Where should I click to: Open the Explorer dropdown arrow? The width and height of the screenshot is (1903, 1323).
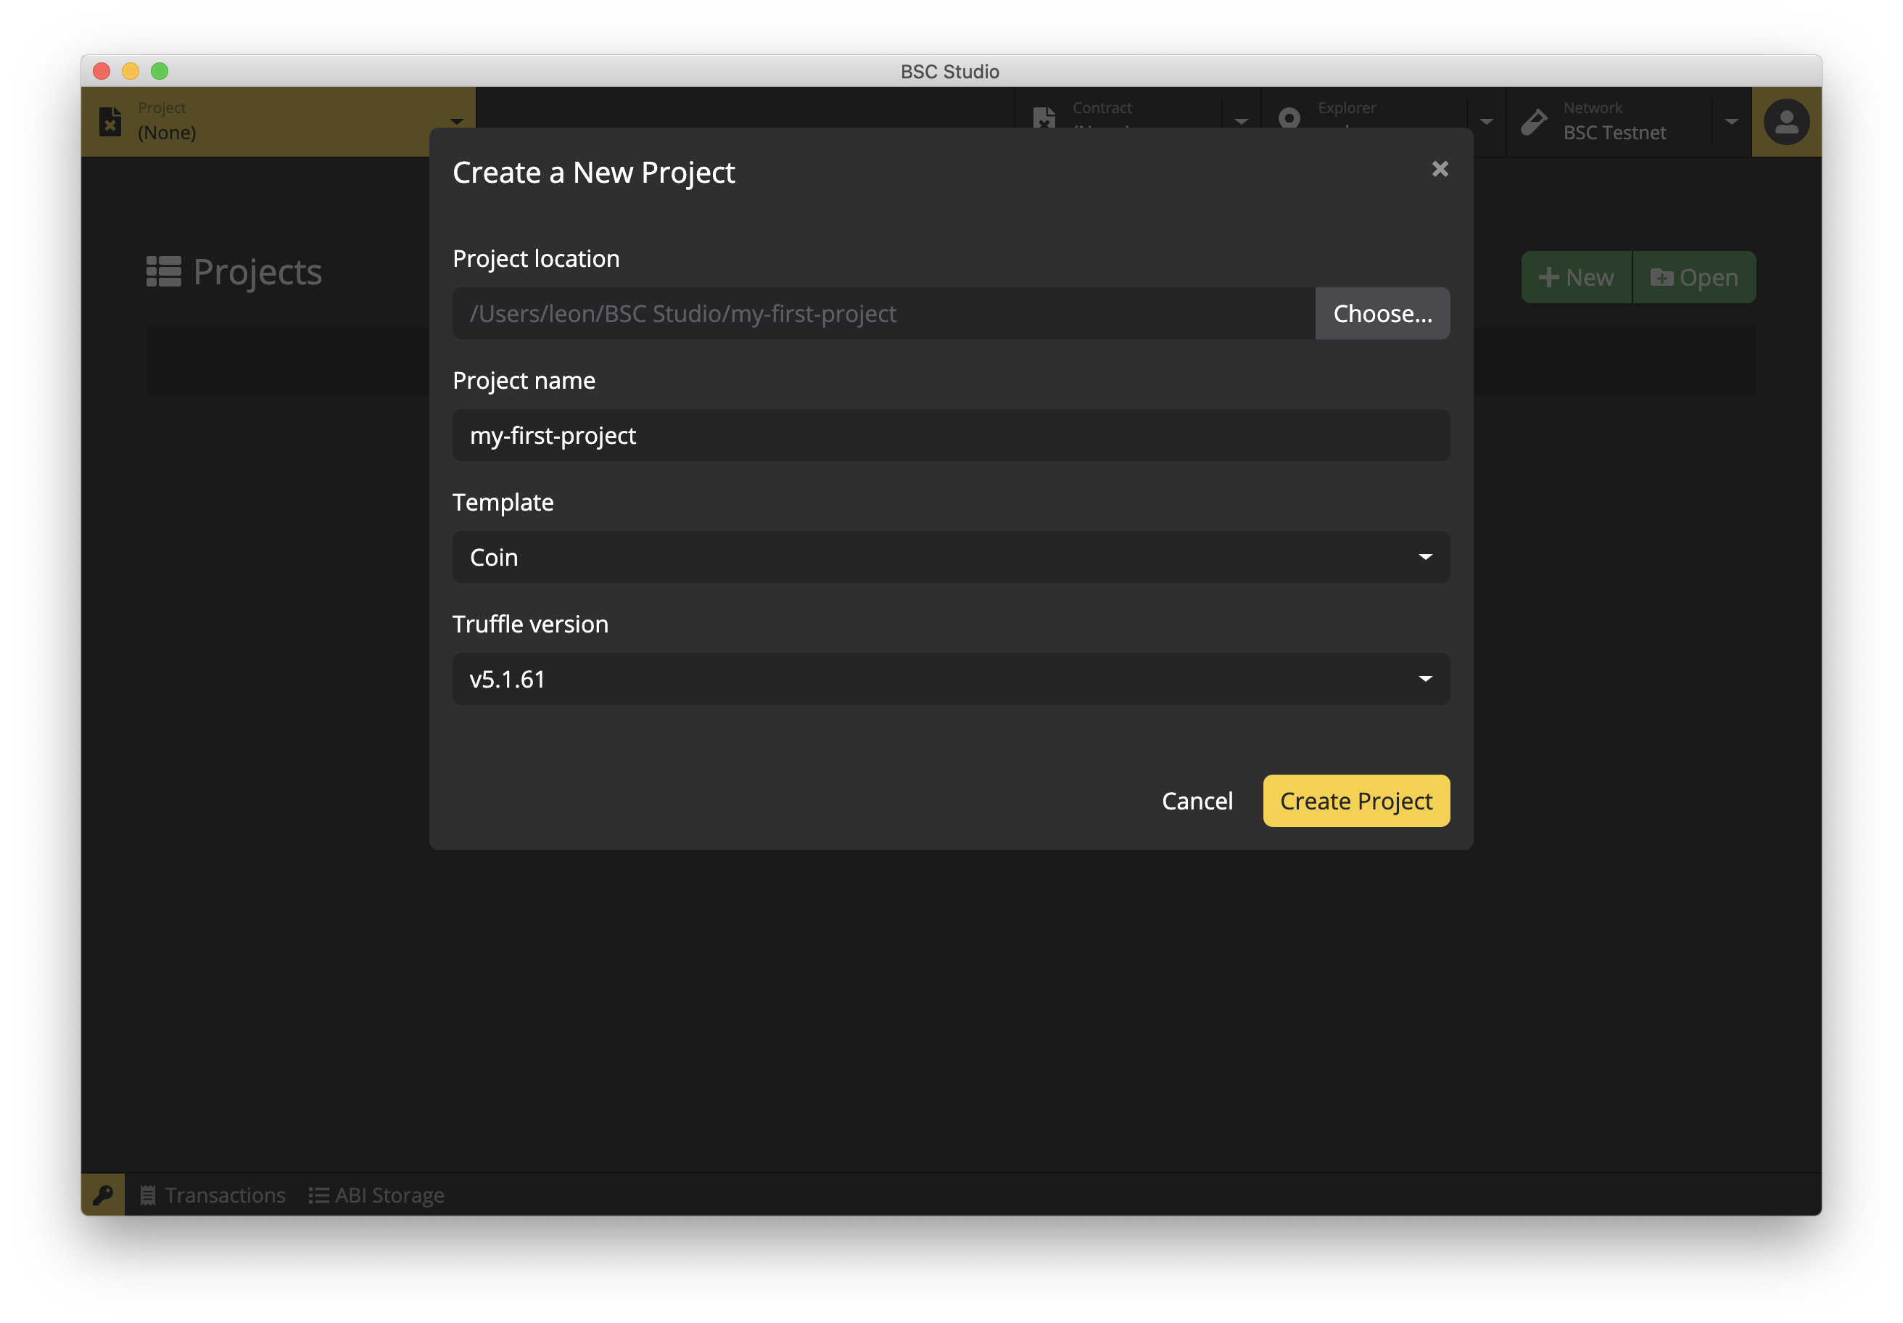1486,122
